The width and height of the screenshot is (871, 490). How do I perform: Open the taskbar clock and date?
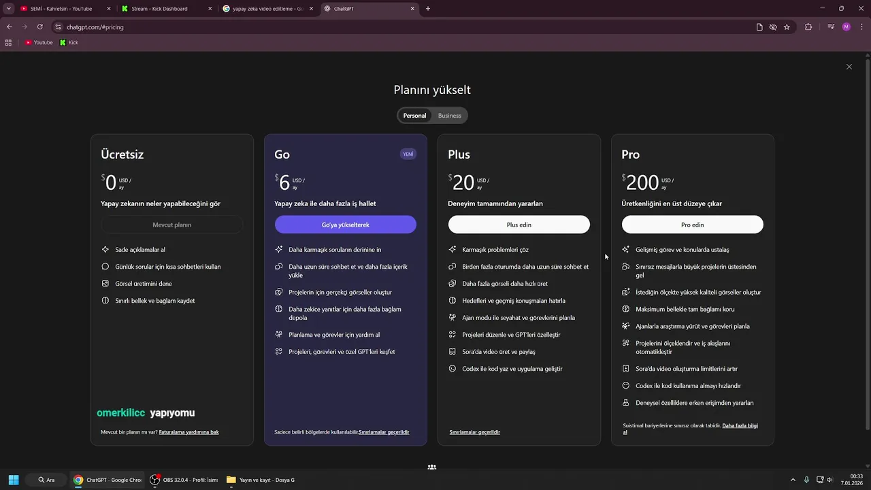(x=852, y=480)
